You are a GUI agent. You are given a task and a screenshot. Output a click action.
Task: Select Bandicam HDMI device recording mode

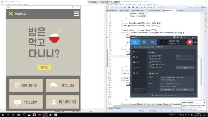153,42
